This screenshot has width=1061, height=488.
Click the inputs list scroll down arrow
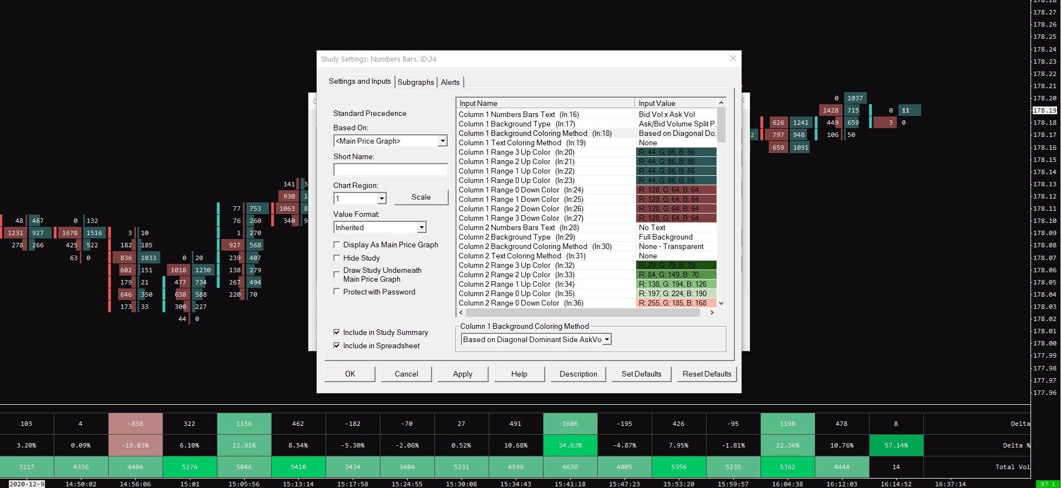[x=721, y=303]
